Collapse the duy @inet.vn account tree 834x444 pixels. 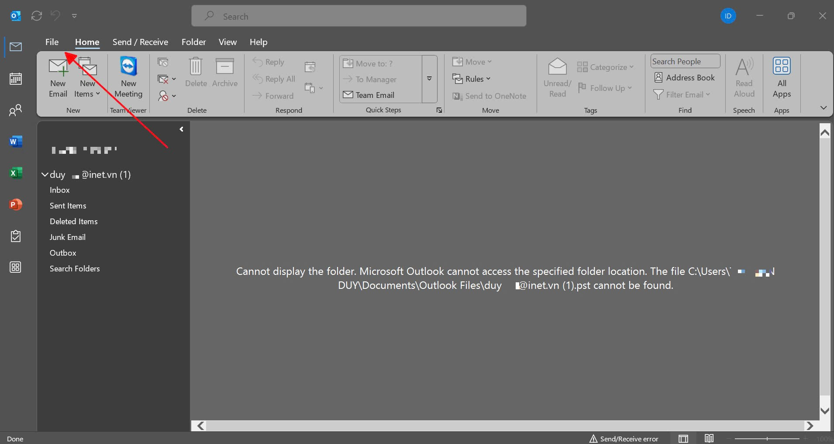45,175
